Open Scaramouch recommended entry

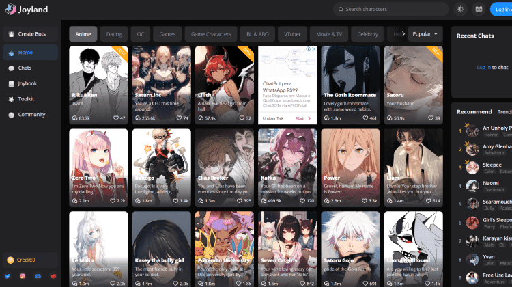[485, 204]
